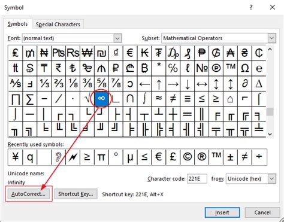Select the down arrow ↓ symbol
284x222 pixels.
tap(188, 84)
